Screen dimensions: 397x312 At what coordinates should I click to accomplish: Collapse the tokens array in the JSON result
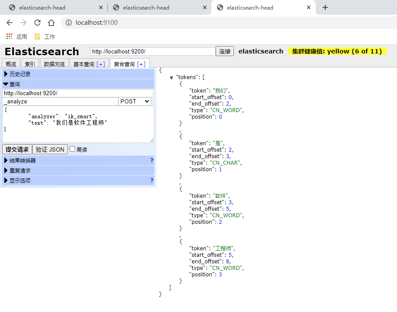171,77
